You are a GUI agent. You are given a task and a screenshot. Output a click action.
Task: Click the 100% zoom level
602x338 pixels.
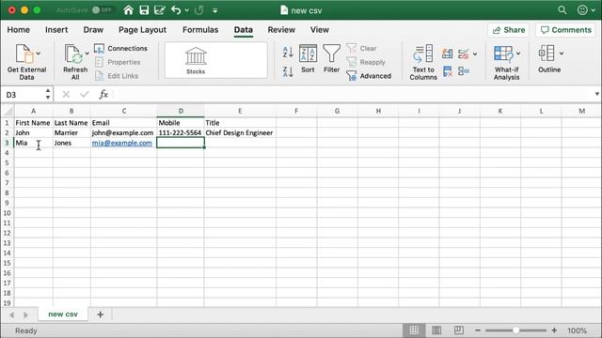click(577, 330)
